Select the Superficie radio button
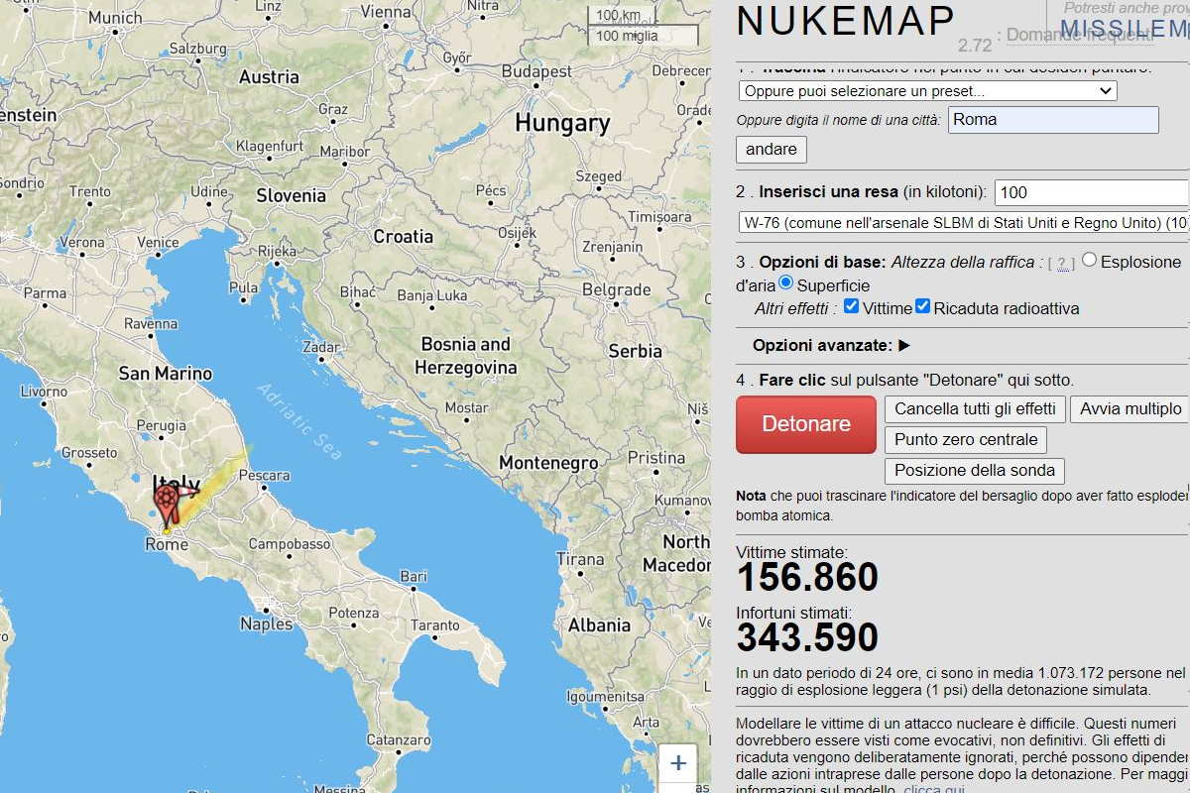Screen dimensions: 1190x793 coord(786,283)
